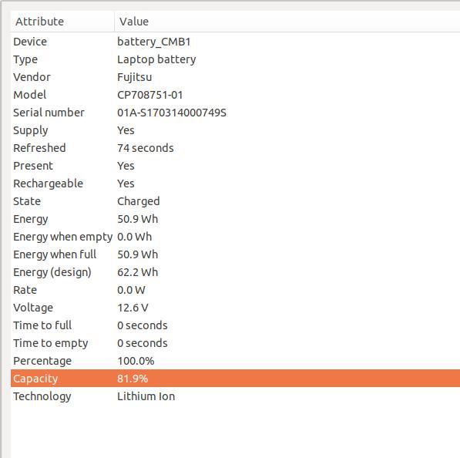Select the Voltage row
460x458 pixels.
[x=235, y=308]
